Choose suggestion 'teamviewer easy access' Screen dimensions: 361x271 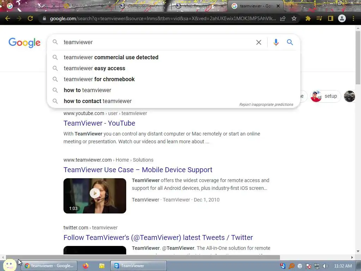[173, 68]
